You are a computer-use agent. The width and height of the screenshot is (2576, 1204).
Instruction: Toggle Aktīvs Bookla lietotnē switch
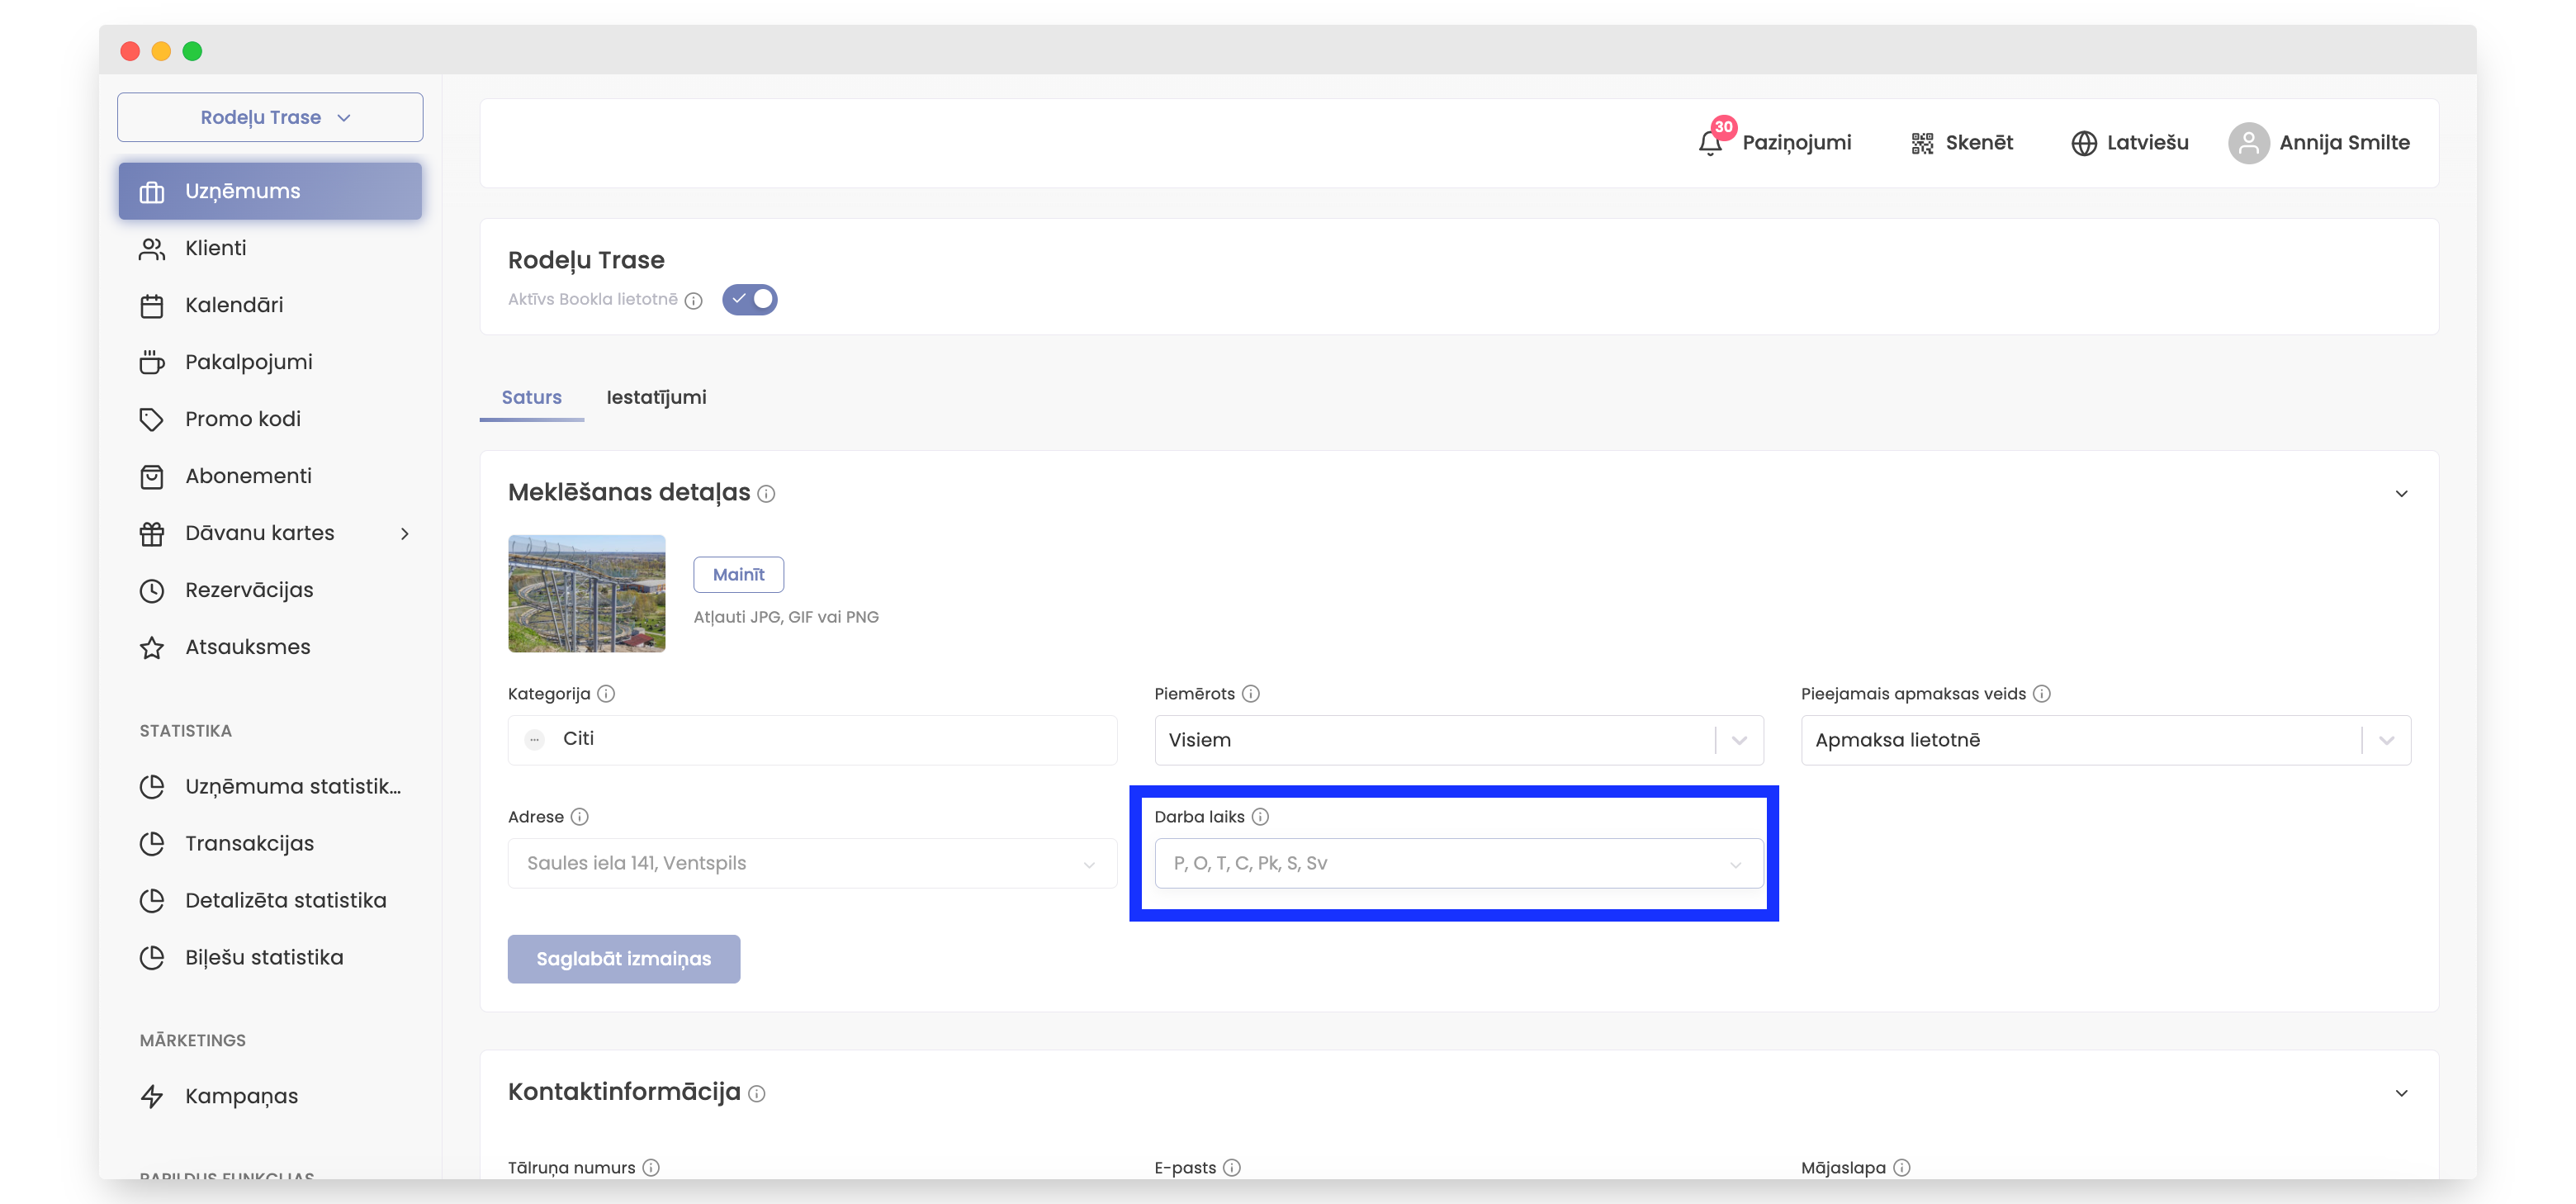point(750,300)
